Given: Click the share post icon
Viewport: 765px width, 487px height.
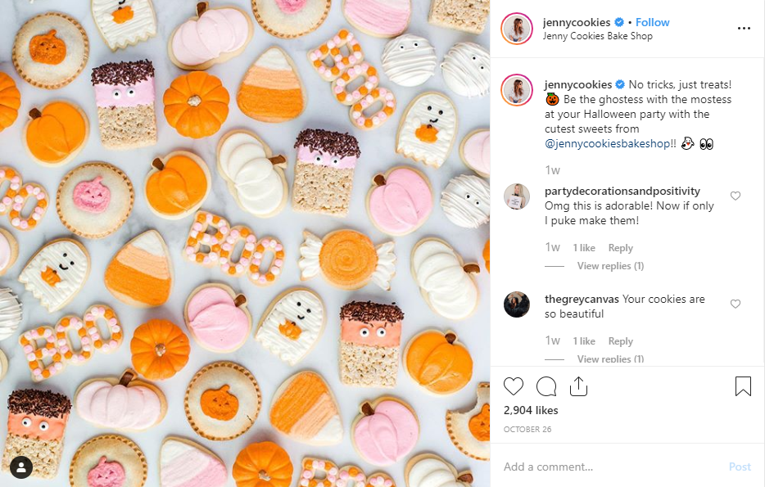Looking at the screenshot, I should coord(578,386).
